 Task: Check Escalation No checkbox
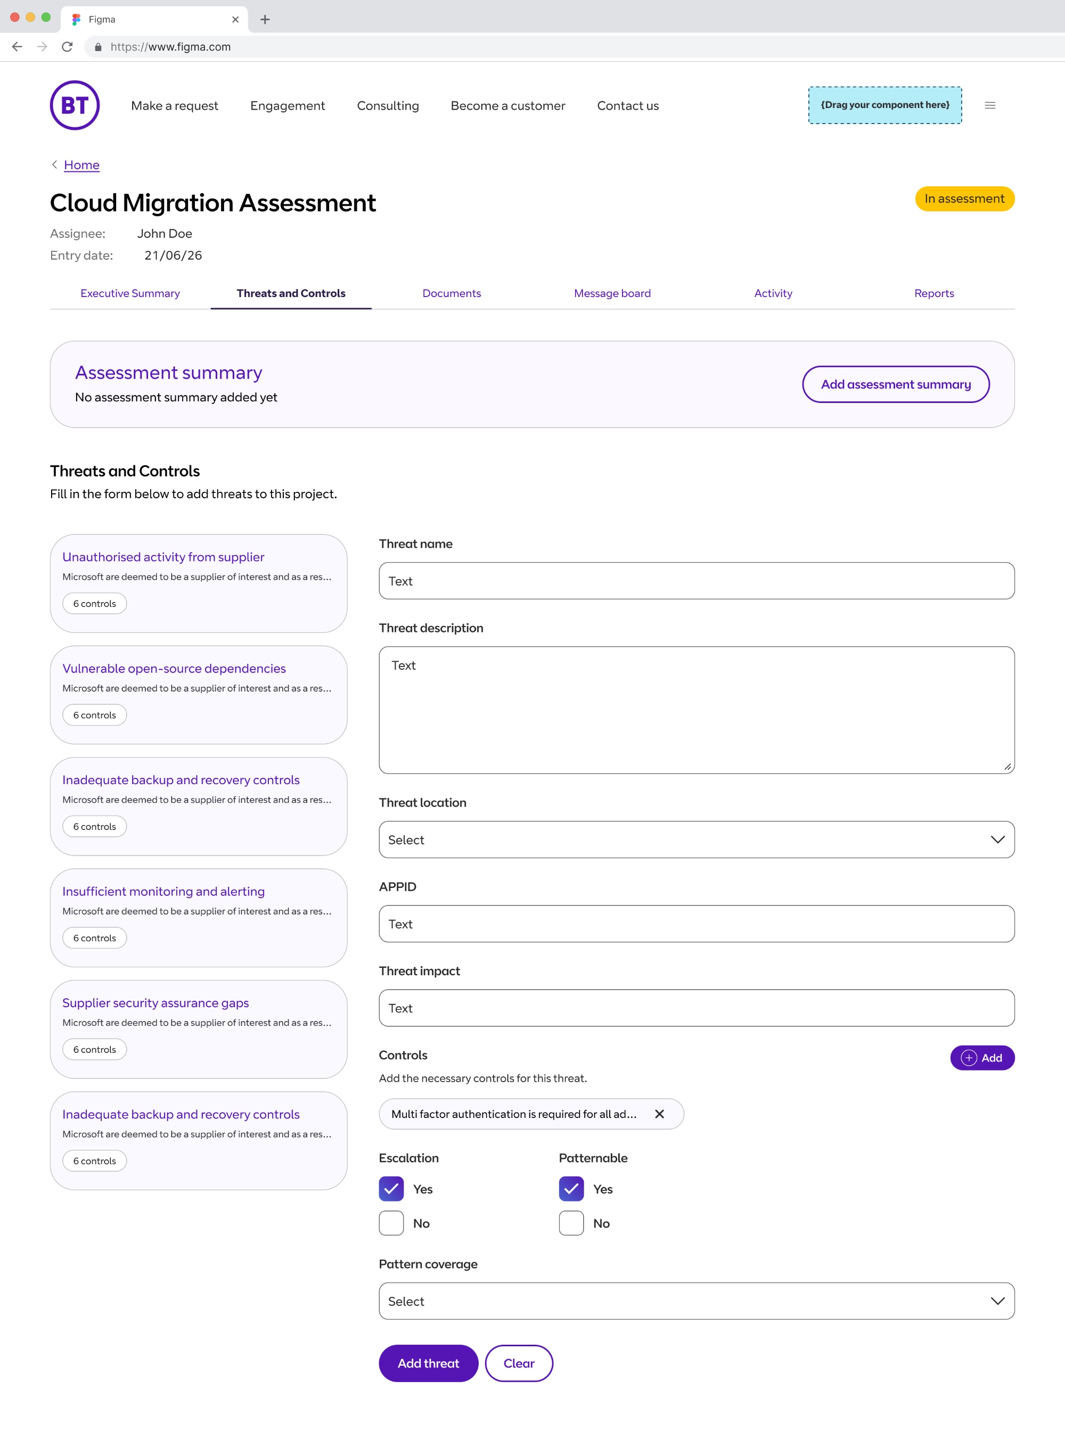(391, 1223)
